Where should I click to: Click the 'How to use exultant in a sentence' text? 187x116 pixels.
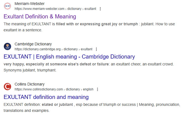pos(89,27)
